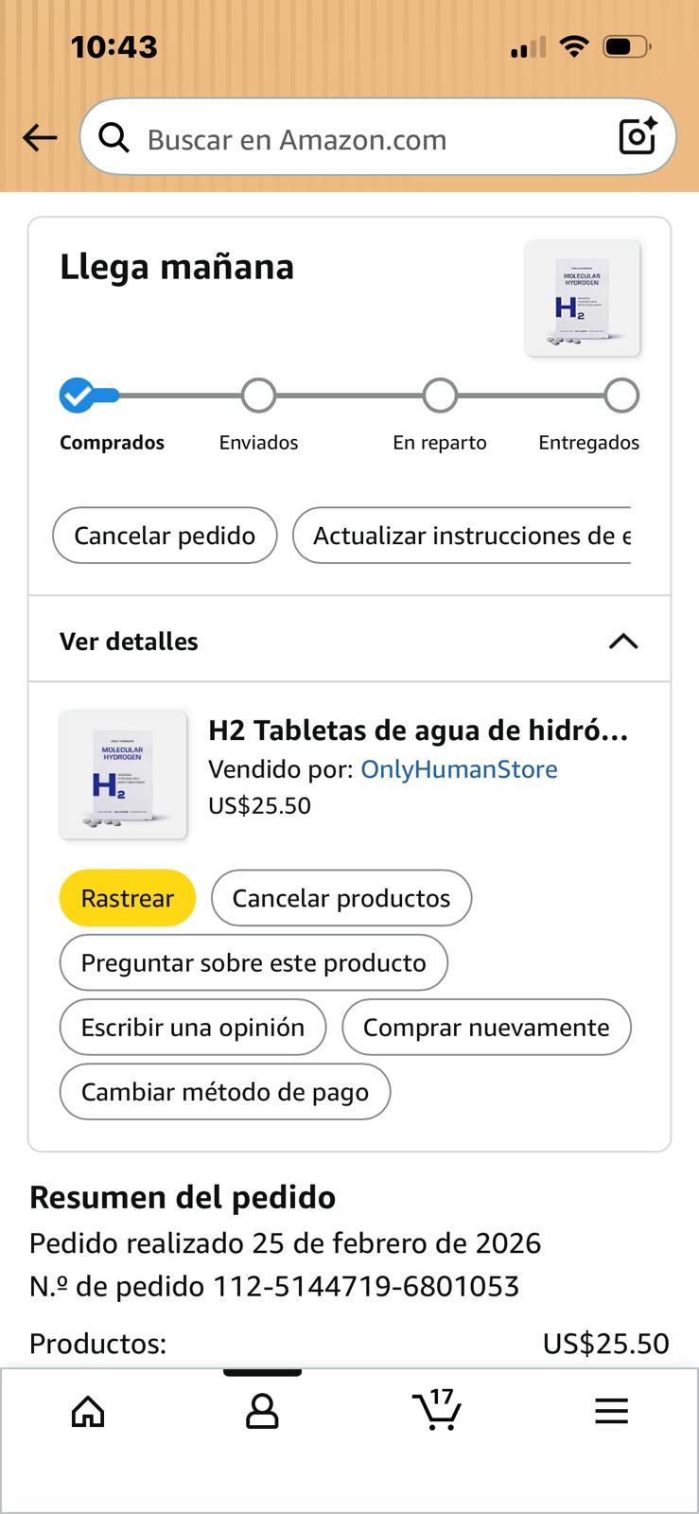Tap Escribir una opinión button
Image resolution: width=699 pixels, height=1514 pixels.
point(193,1028)
